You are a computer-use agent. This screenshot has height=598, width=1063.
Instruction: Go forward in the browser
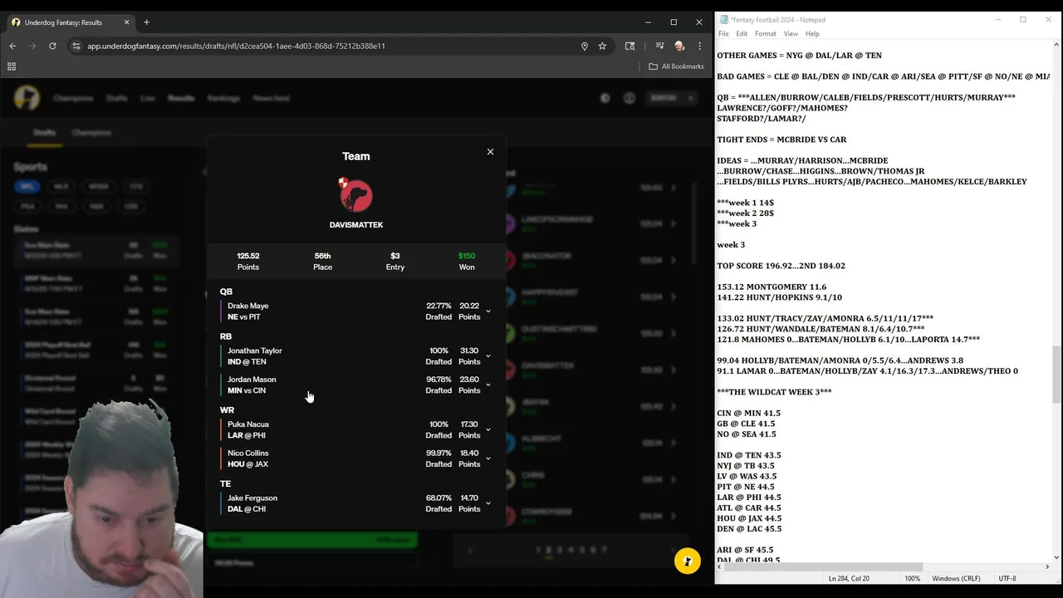[32, 46]
